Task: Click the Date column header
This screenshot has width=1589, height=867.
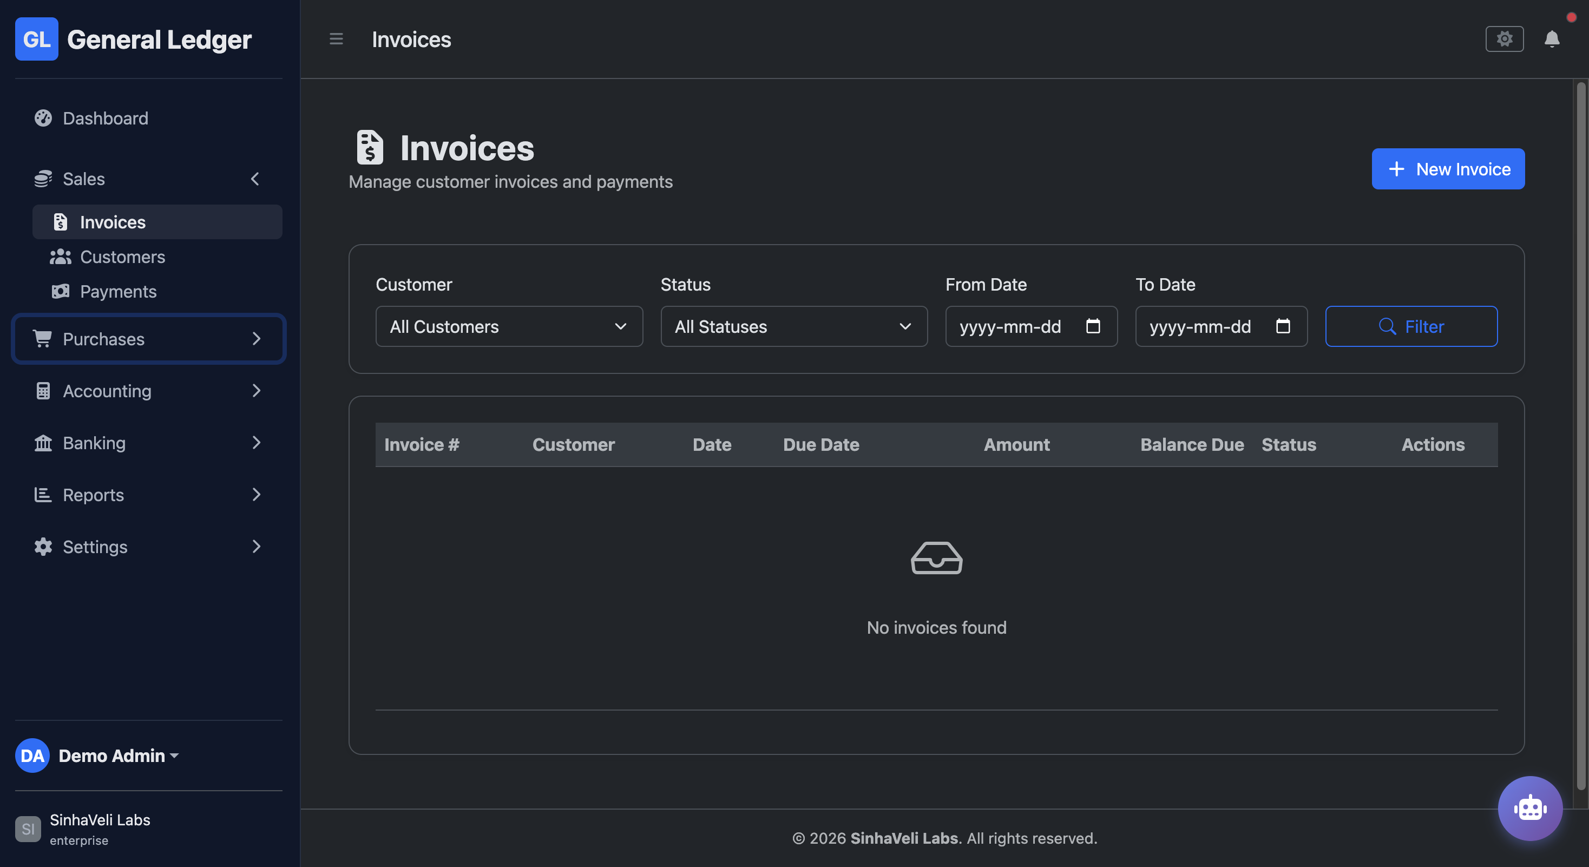Action: point(712,444)
